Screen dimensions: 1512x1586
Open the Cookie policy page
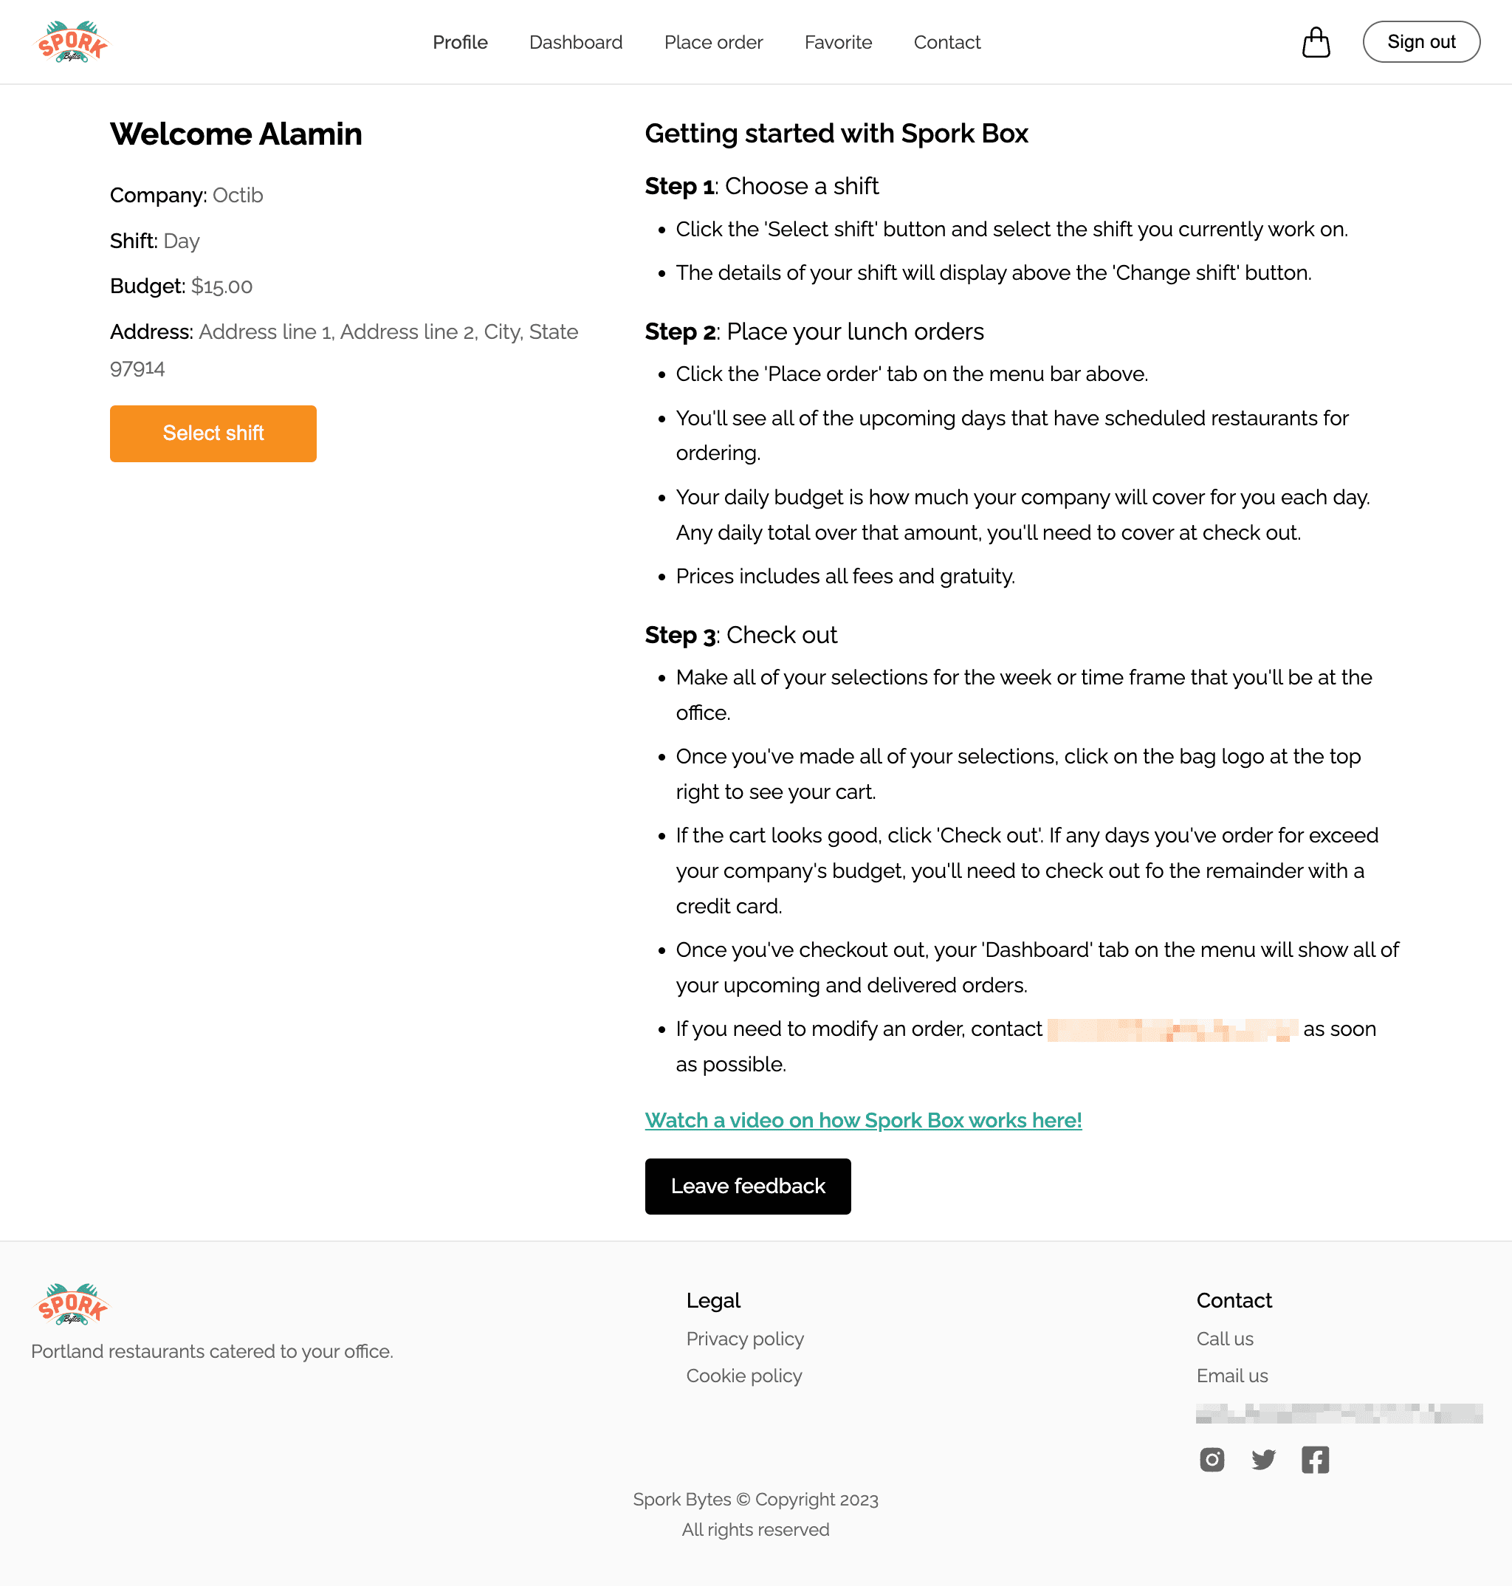tap(743, 1376)
